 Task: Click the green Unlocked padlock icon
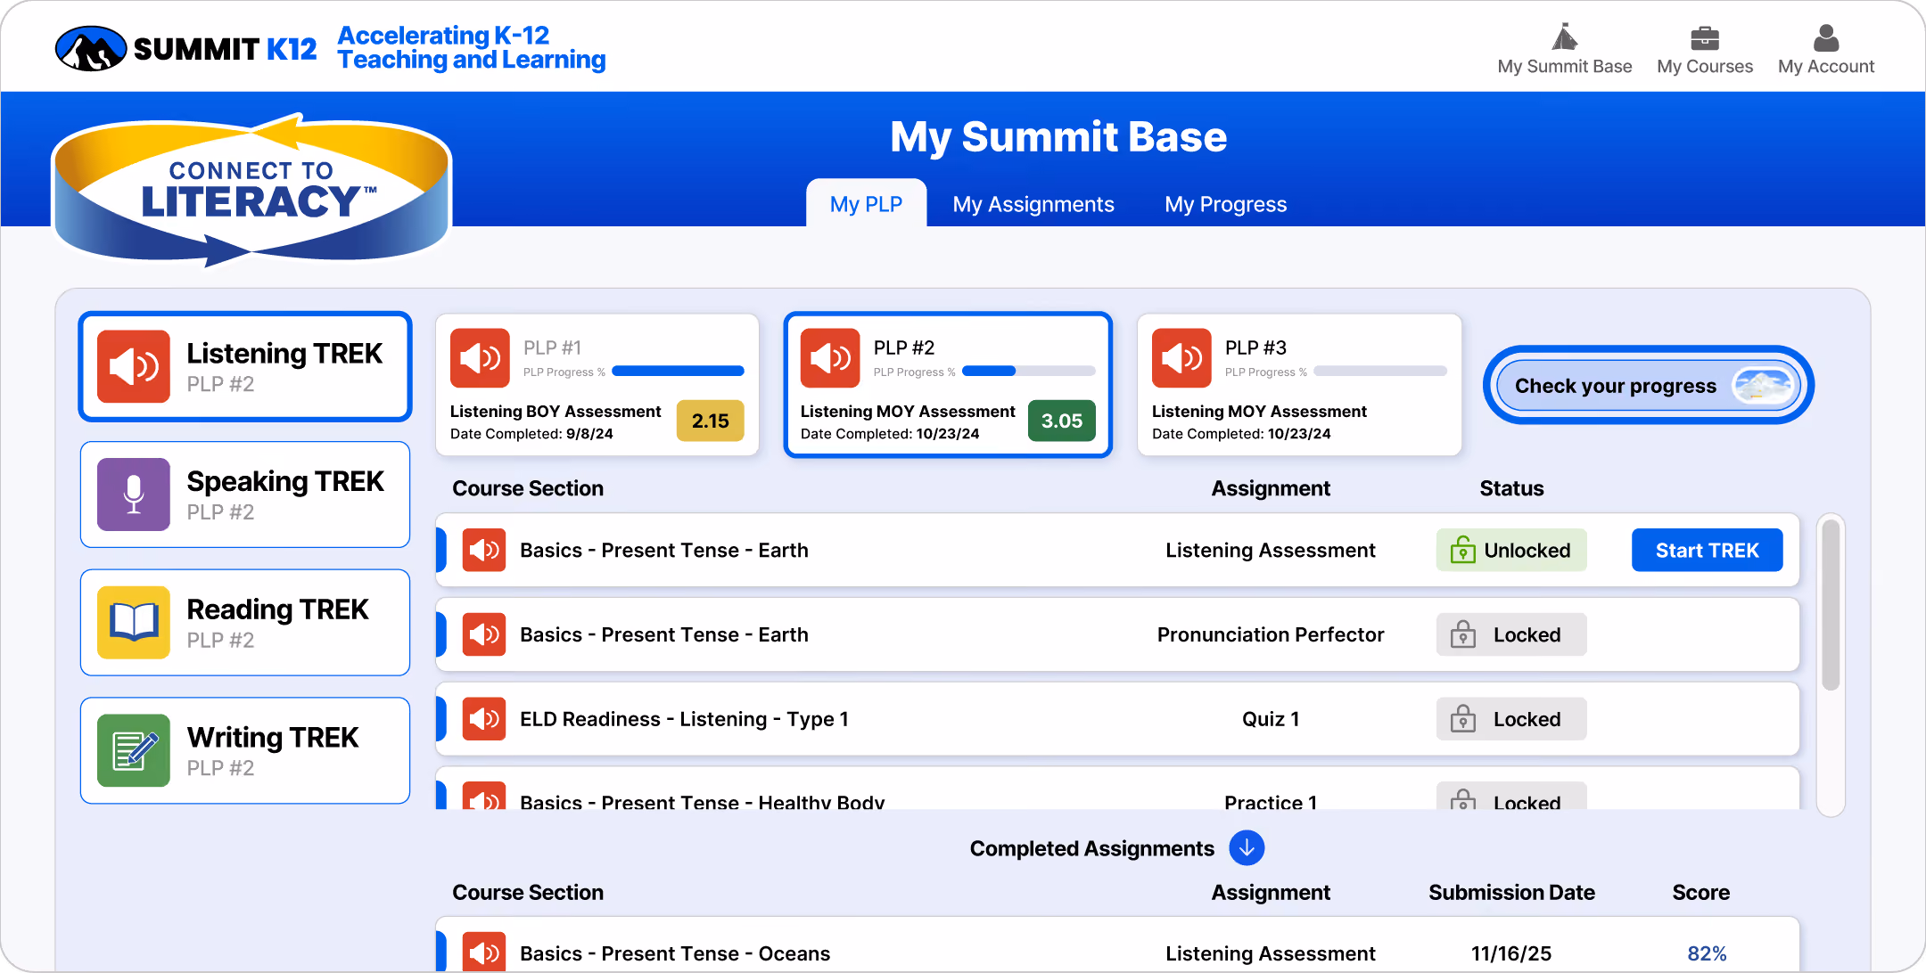[x=1462, y=550]
